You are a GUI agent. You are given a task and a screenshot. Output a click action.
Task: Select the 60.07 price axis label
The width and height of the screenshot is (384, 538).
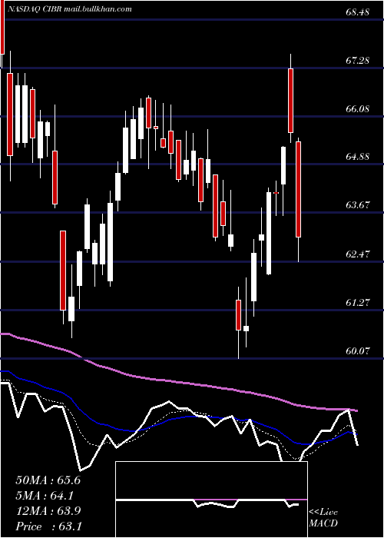357,351
